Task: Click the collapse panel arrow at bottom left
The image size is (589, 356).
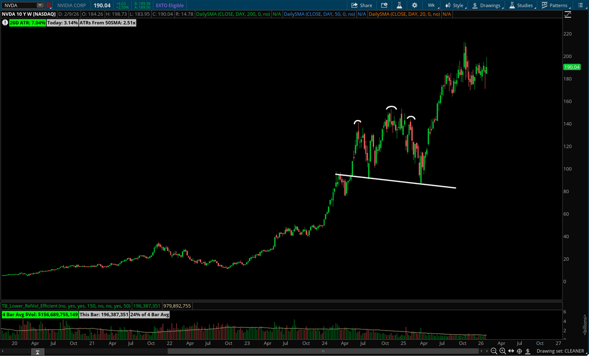Action: pos(37,351)
